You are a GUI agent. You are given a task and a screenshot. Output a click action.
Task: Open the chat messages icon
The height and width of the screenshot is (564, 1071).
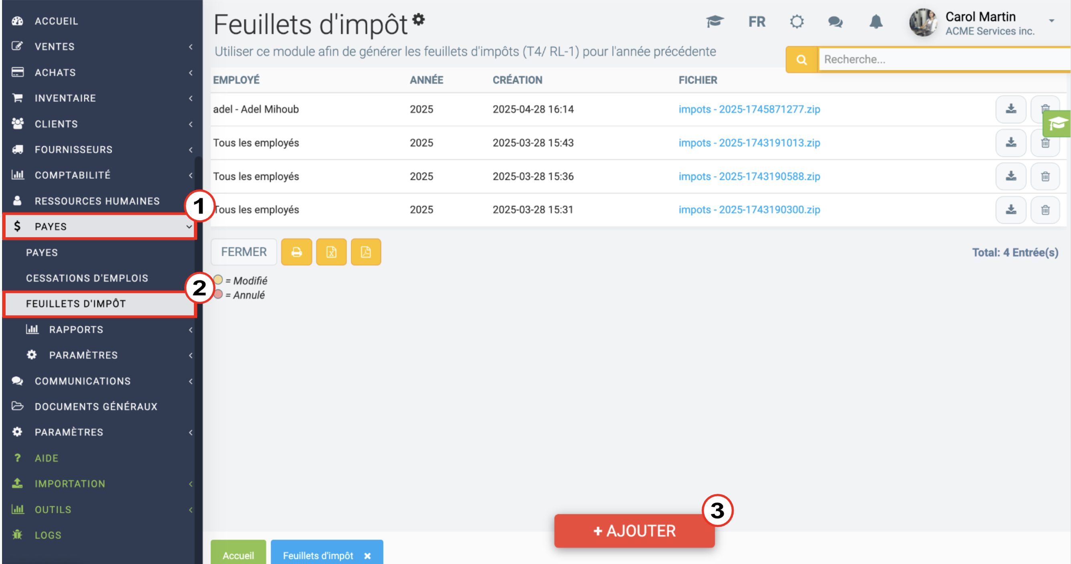(835, 22)
